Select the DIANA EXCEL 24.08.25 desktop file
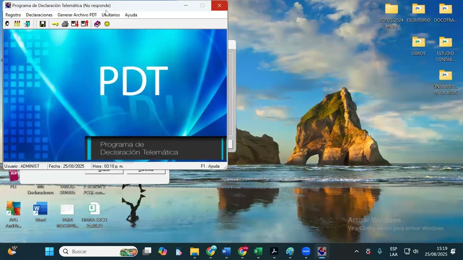Image resolution: width=463 pixels, height=260 pixels. point(94,214)
